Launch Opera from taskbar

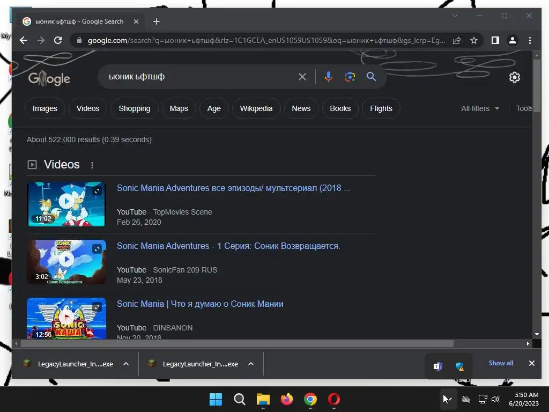click(333, 399)
